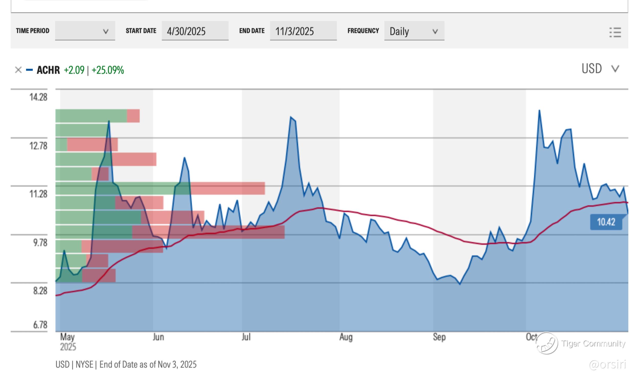
Task: Click the ACHR blue line legend marker
Action: pyautogui.click(x=29, y=70)
